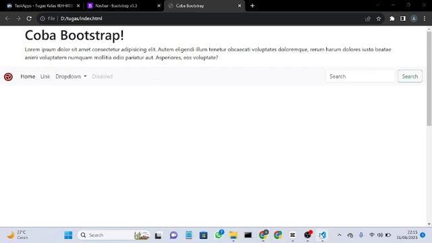The image size is (432, 243).
Task: Click the green Search button
Action: (x=410, y=76)
